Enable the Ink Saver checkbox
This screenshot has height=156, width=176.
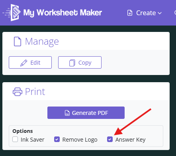tap(15, 139)
